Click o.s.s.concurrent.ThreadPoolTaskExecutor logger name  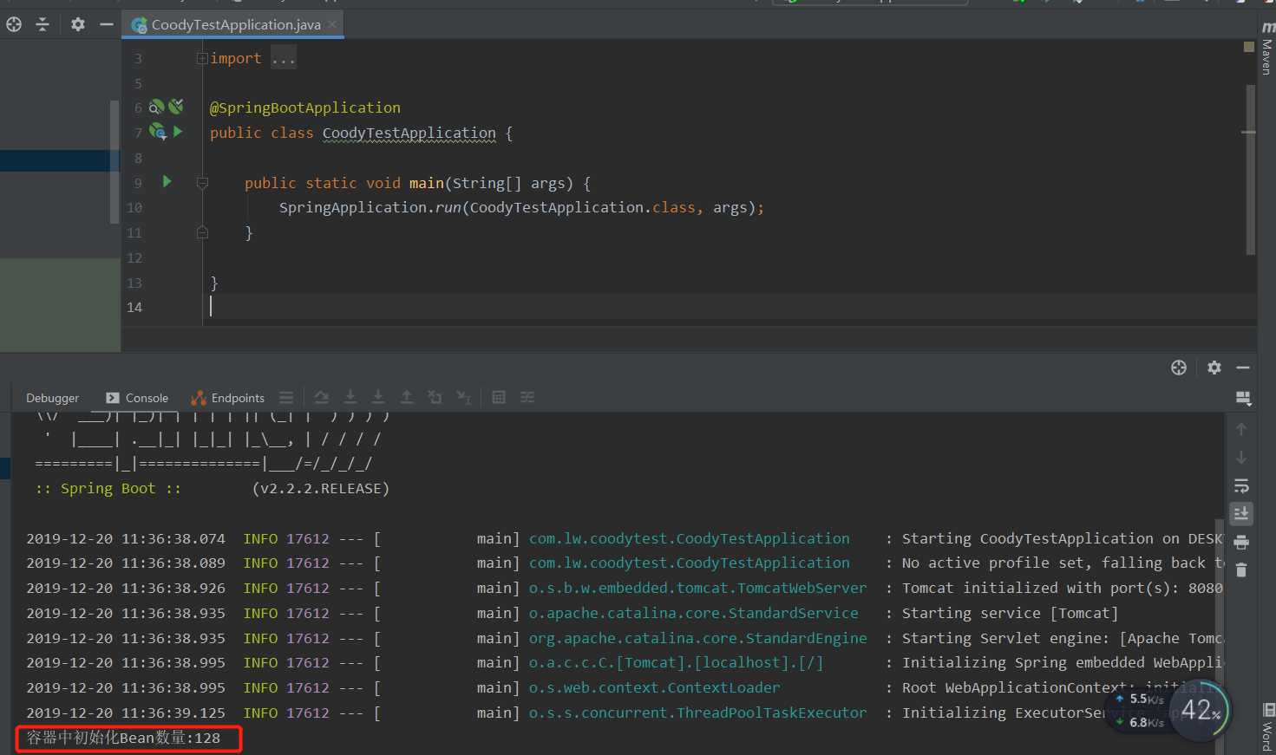[697, 713]
